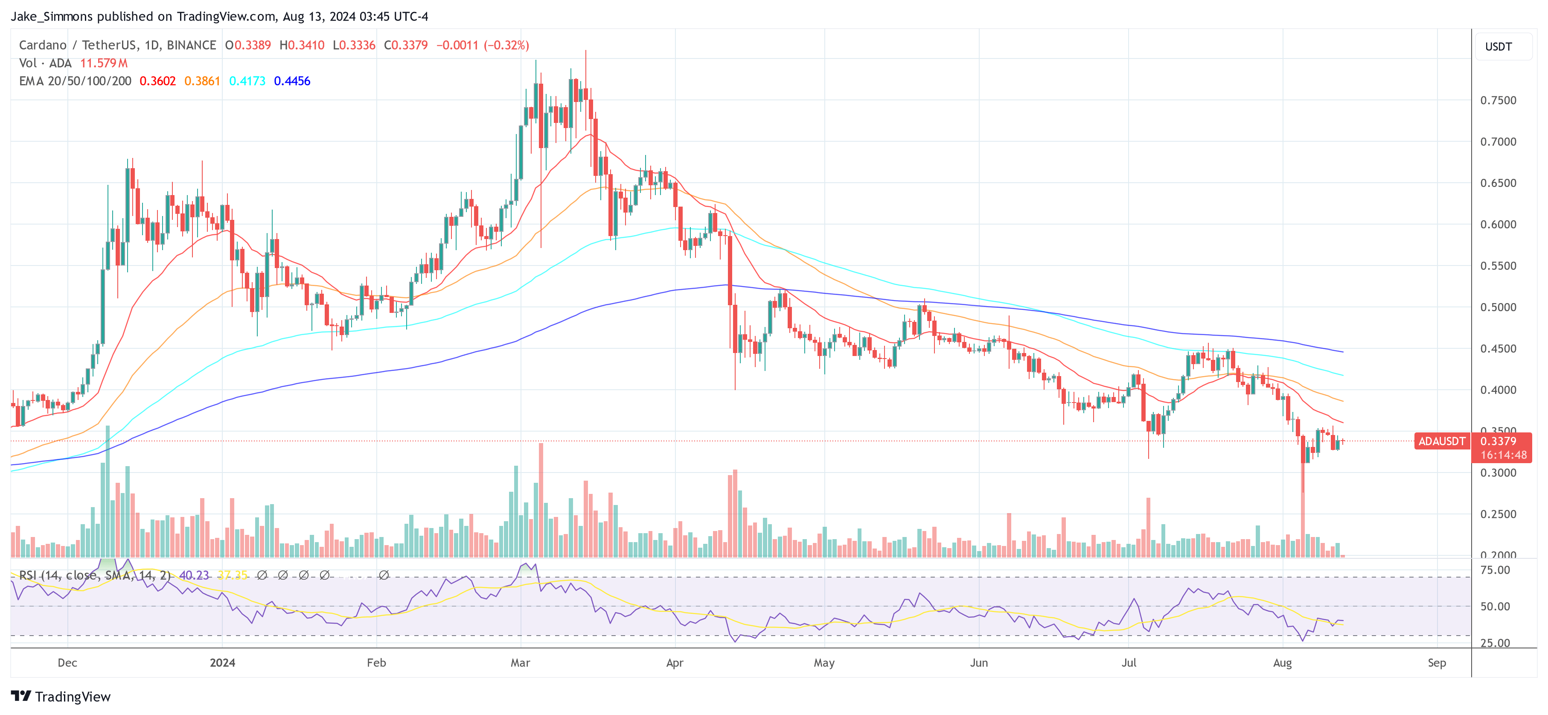Screen dimensions: 1548x715
Task: Click the Cardano / TetherUS symbol title
Action: click(118, 45)
